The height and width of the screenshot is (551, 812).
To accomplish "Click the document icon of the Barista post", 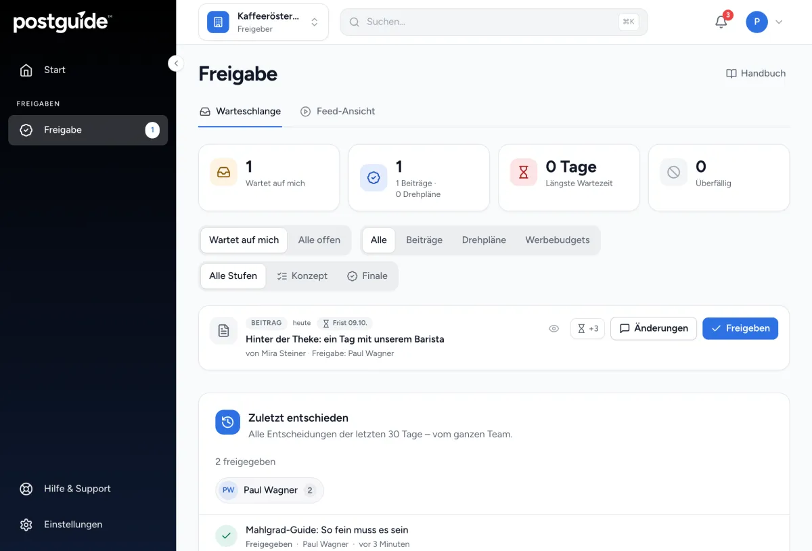I will coord(223,330).
